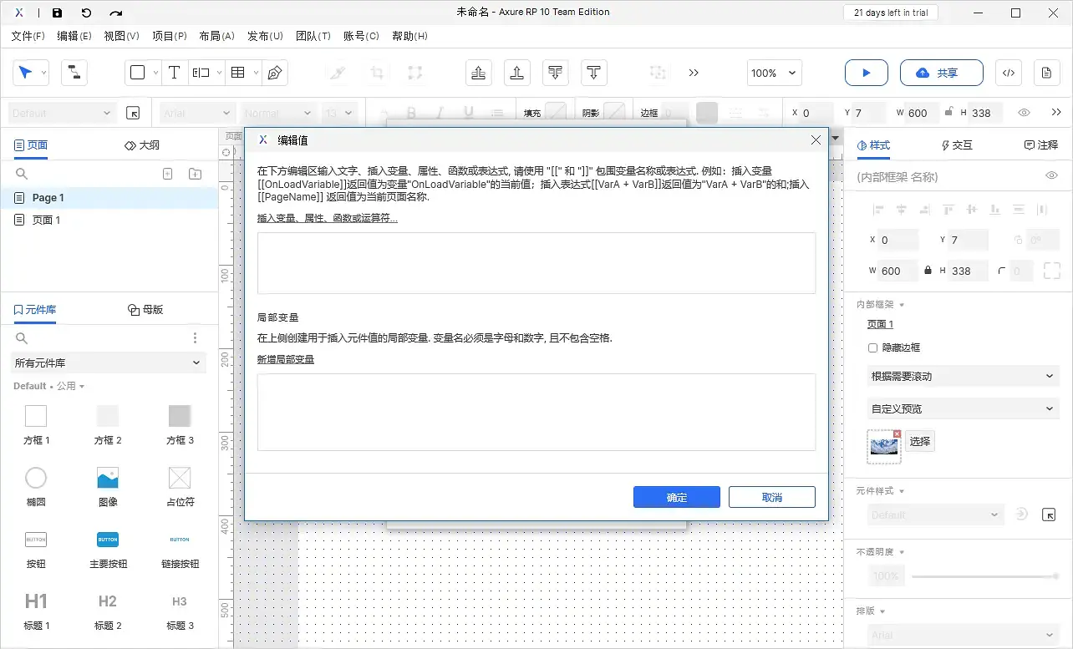Click the format painter brush icon

(x=336, y=73)
